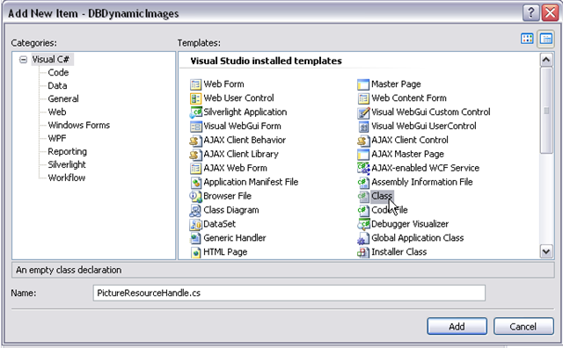Choose the WPF category

[57, 138]
